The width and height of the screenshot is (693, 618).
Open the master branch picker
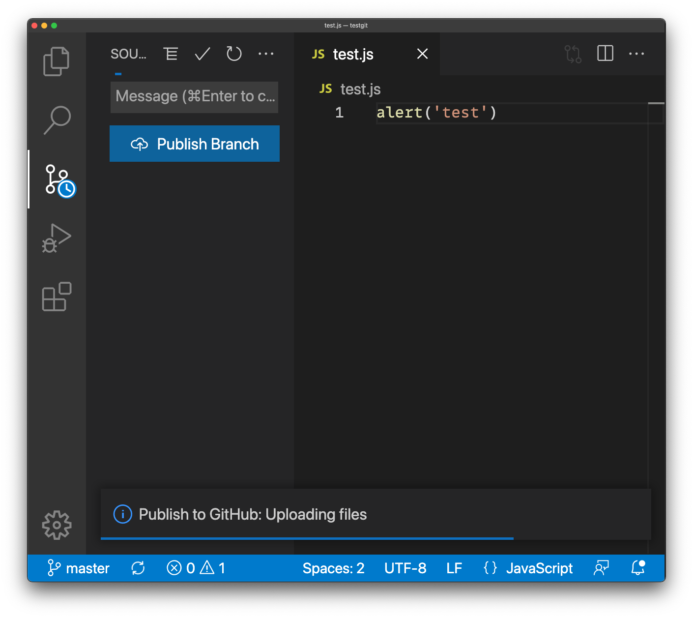(79, 568)
